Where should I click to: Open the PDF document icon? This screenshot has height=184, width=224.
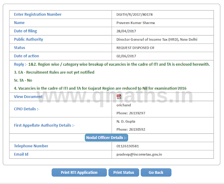[x=119, y=97]
